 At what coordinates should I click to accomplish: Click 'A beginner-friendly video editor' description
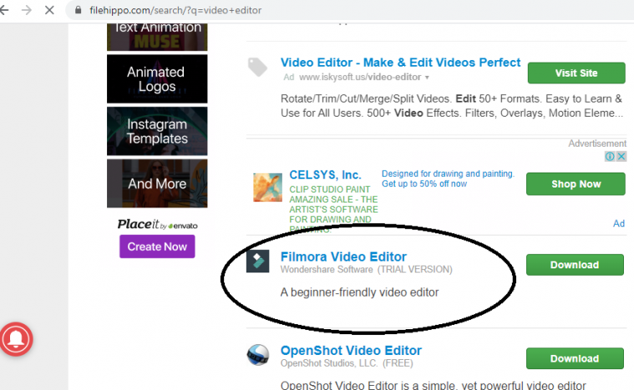click(359, 292)
